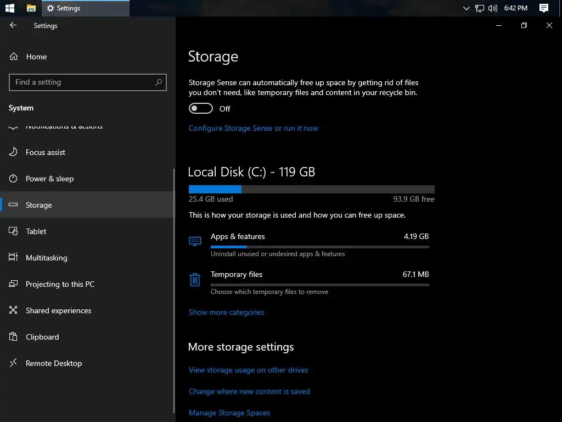Click the More storage settings heading
Viewport: 562px width, 422px height.
pos(241,347)
